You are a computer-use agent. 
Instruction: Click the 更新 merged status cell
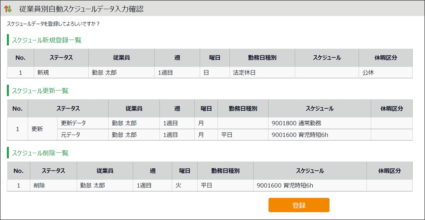point(37,129)
